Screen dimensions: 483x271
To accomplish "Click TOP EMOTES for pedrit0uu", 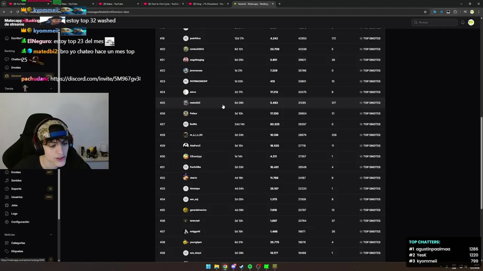I will 370,38.
